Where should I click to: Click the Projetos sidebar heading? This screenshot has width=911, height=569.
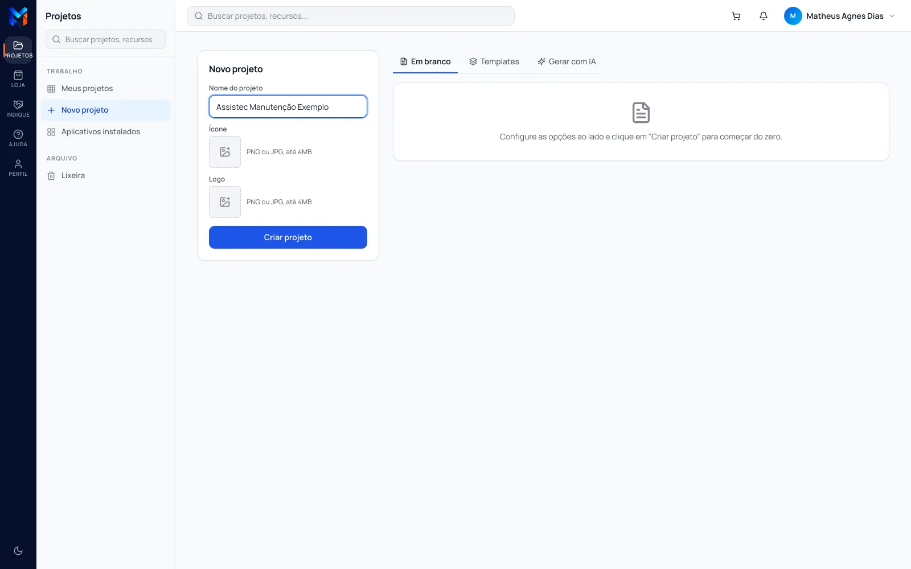tap(63, 16)
